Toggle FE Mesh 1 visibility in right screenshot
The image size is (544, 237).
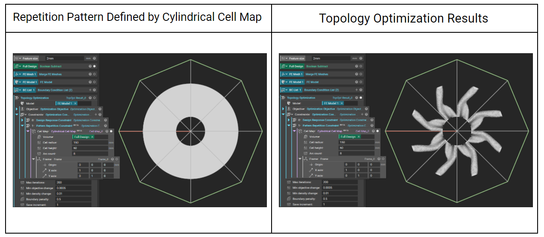tap(361, 74)
